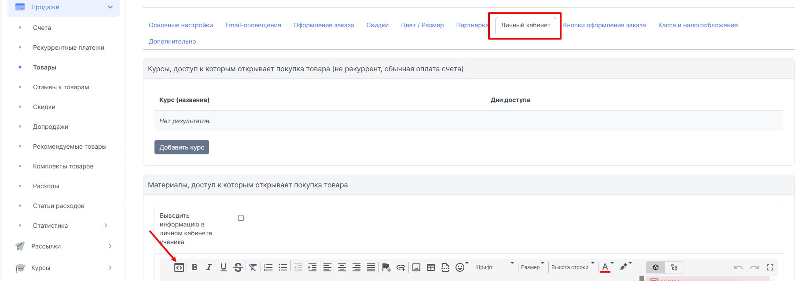The image size is (797, 281).
Task: Open Касса и налогообложение tab
Action: [x=698, y=25]
